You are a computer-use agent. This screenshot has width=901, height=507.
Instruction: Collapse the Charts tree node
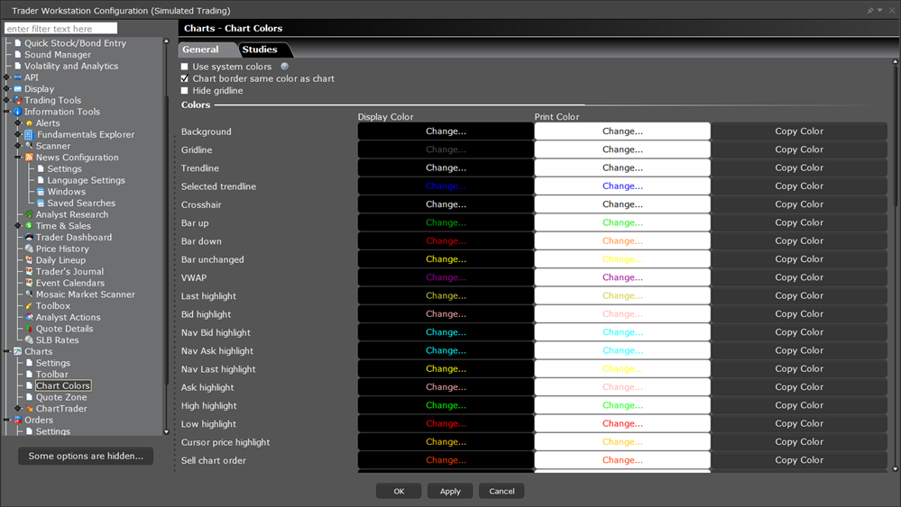6,351
